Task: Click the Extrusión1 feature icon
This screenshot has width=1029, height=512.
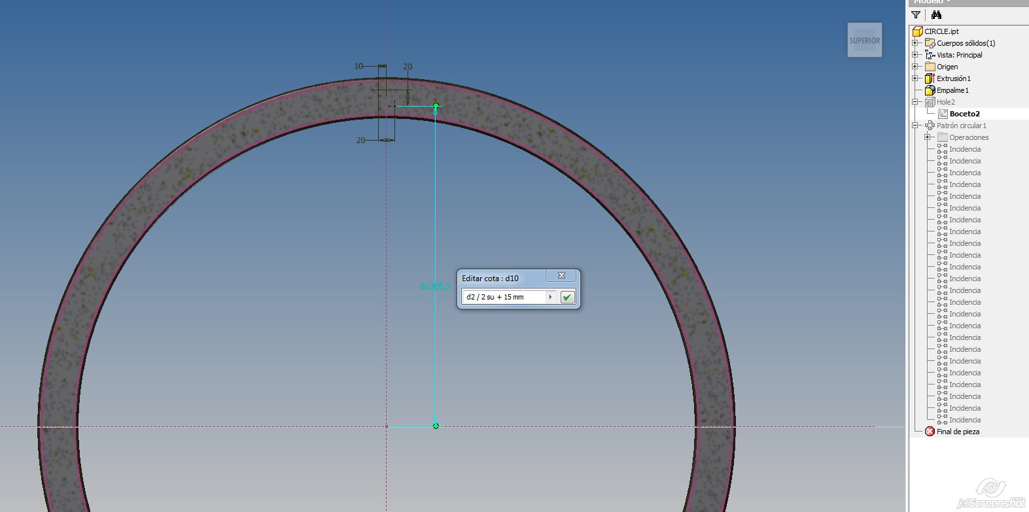Action: [930, 78]
